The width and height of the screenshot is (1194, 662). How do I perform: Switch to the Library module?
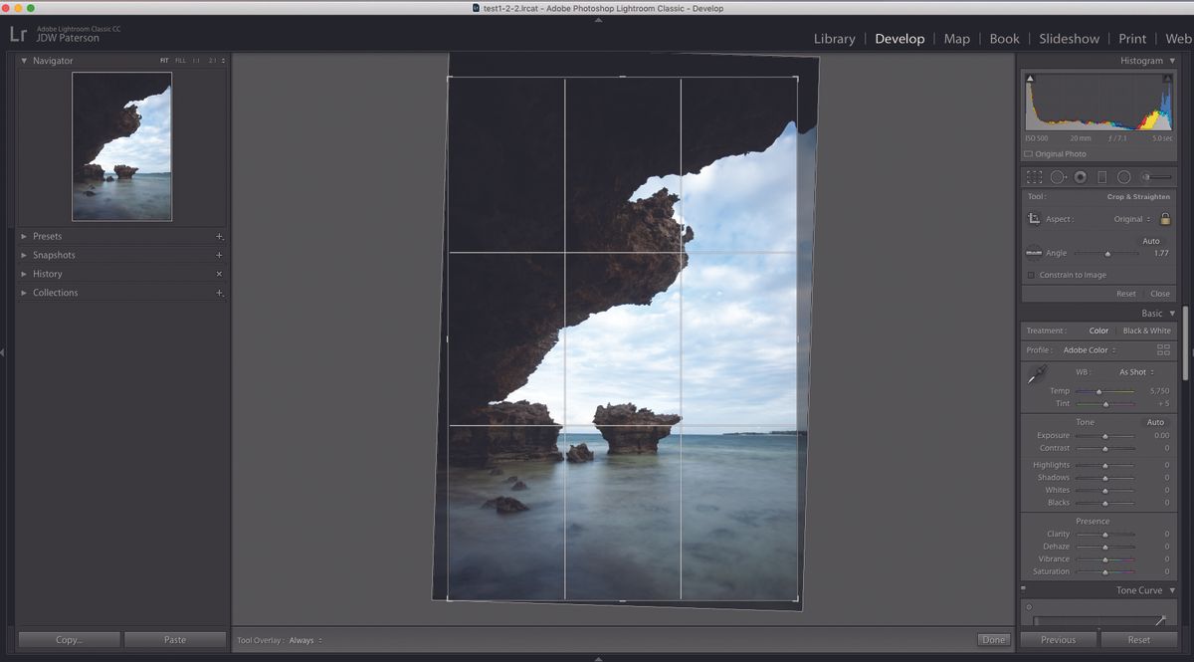834,39
